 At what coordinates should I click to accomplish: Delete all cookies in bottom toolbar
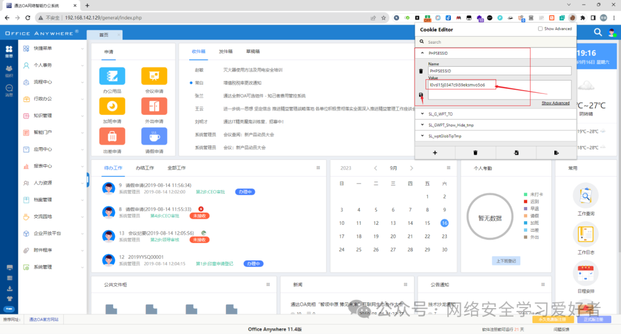476,153
